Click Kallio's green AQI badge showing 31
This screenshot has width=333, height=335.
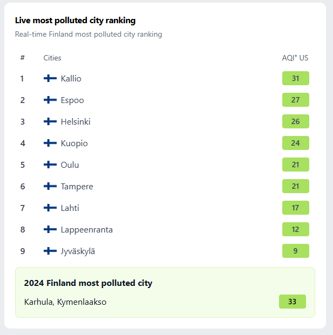tap(295, 79)
